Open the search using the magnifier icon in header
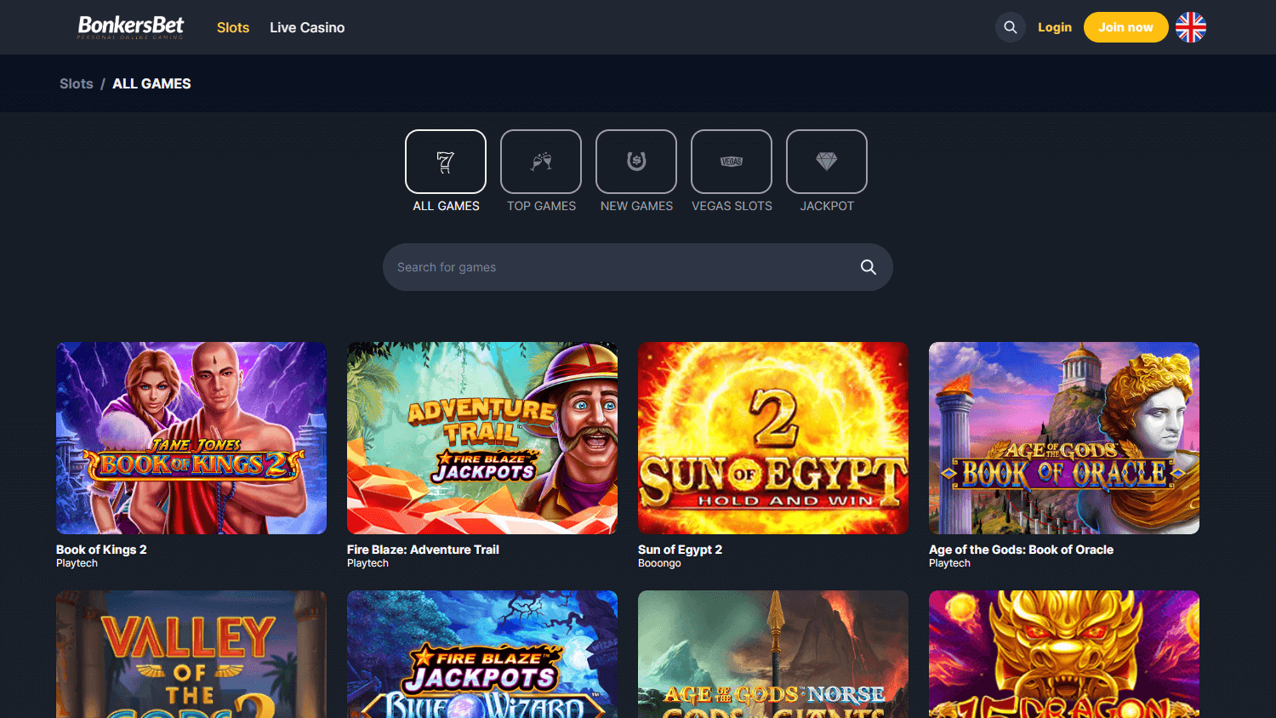The width and height of the screenshot is (1276, 718). pos(1011,27)
